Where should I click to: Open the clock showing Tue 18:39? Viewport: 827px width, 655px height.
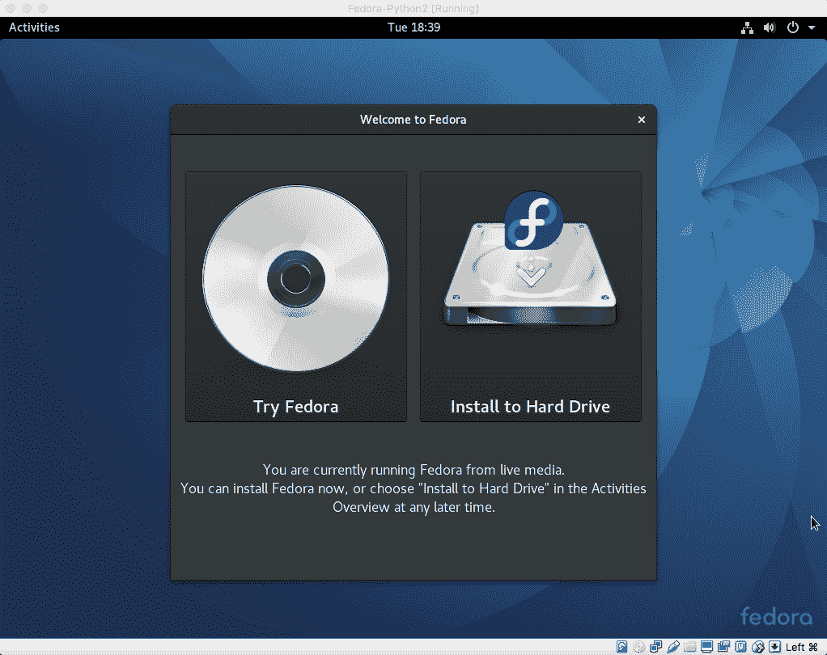coord(413,27)
